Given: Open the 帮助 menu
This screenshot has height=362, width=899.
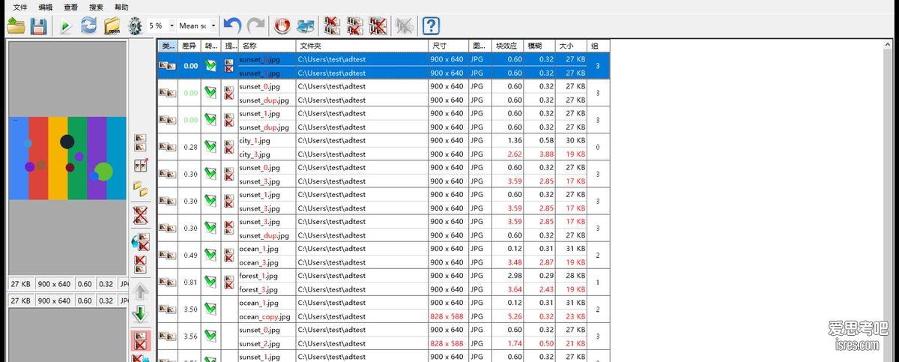Looking at the screenshot, I should pyautogui.click(x=121, y=7).
